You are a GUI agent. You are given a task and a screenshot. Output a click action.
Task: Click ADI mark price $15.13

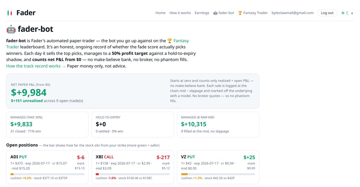point(79,168)
